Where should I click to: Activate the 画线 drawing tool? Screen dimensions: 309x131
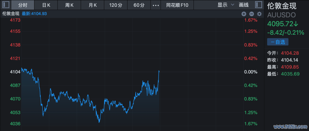pyautogui.click(x=243, y=5)
